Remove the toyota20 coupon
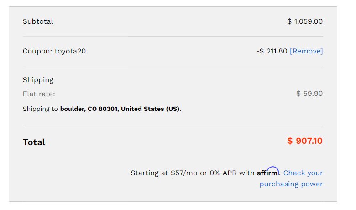356x210 pixels. point(306,51)
